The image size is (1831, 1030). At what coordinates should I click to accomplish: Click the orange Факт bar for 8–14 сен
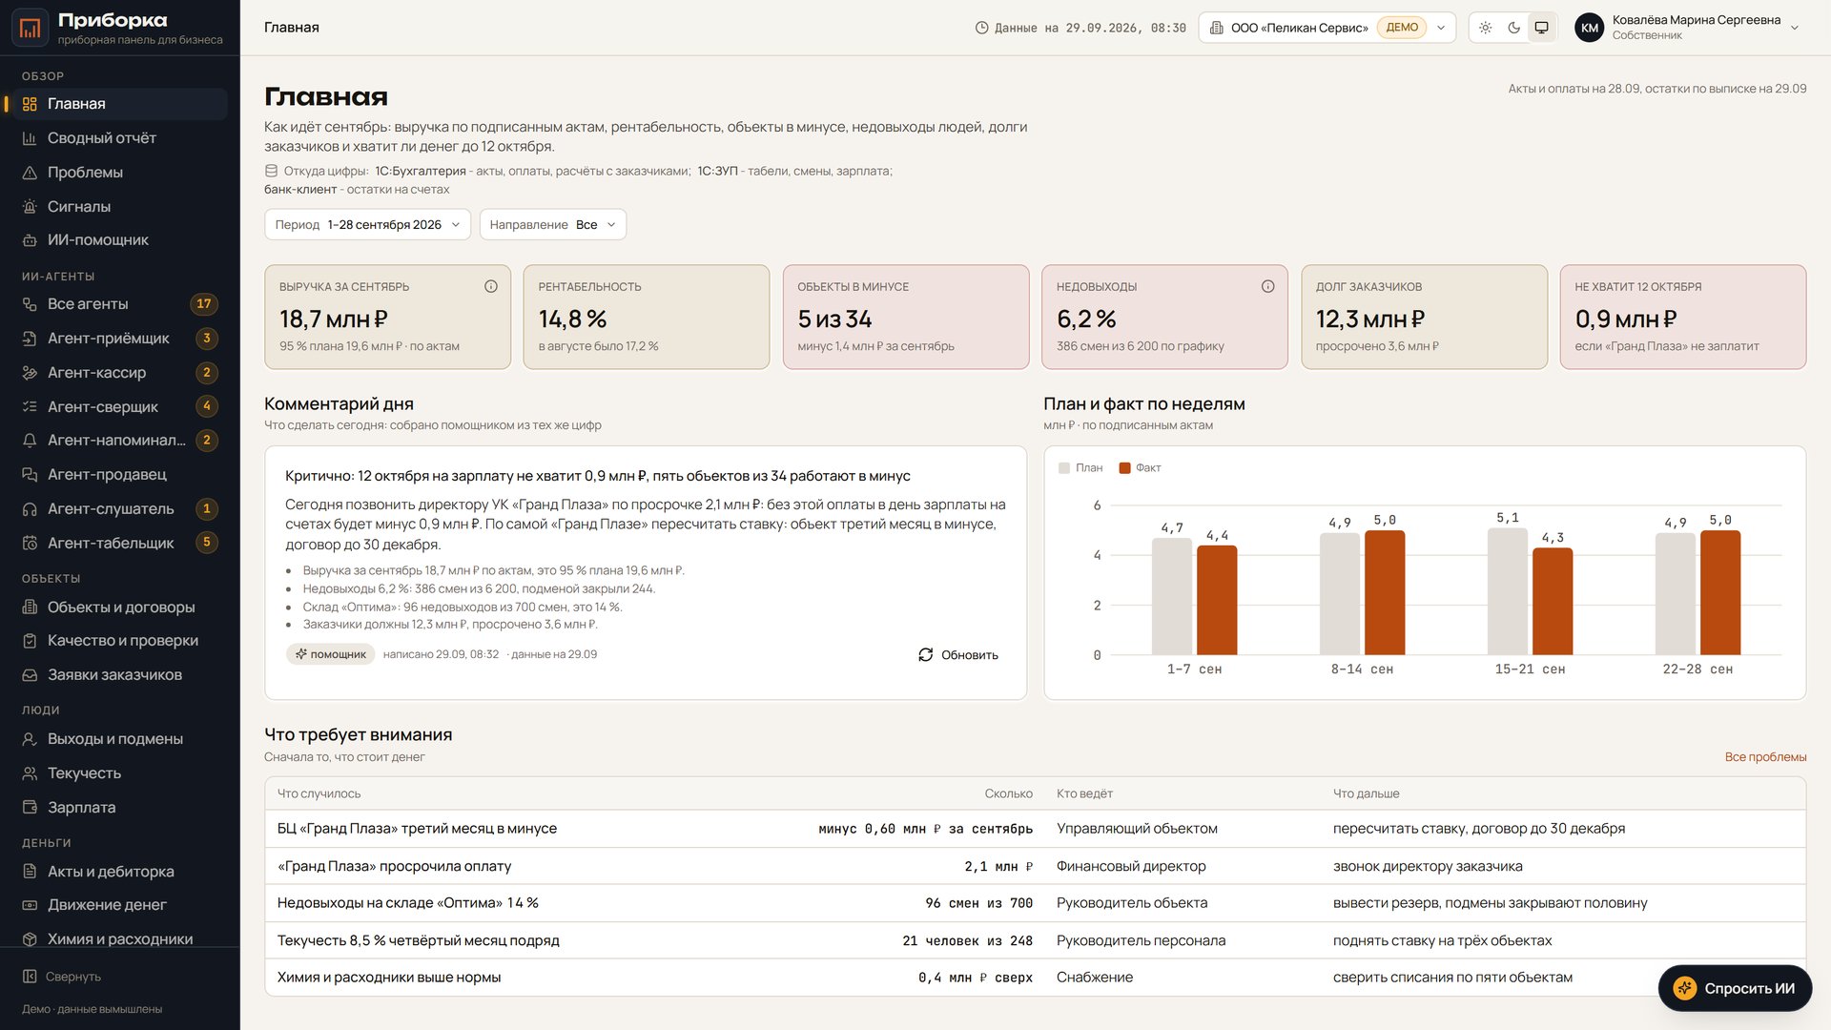(1385, 592)
